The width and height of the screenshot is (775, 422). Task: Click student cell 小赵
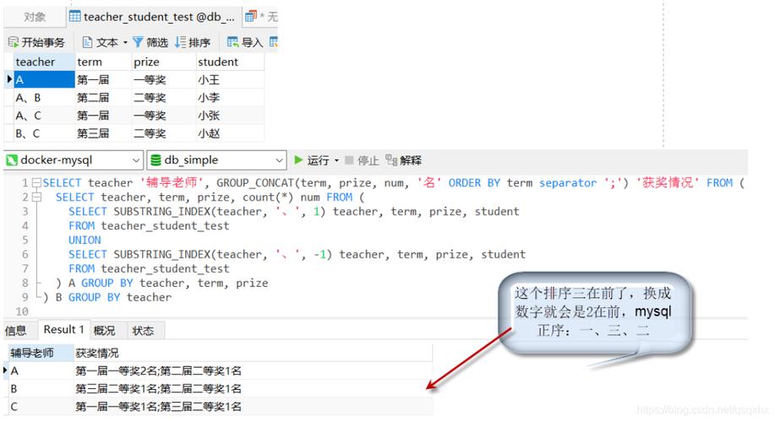point(230,133)
